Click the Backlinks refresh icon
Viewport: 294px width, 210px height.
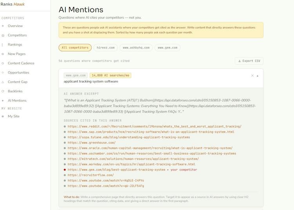click(x=3, y=91)
